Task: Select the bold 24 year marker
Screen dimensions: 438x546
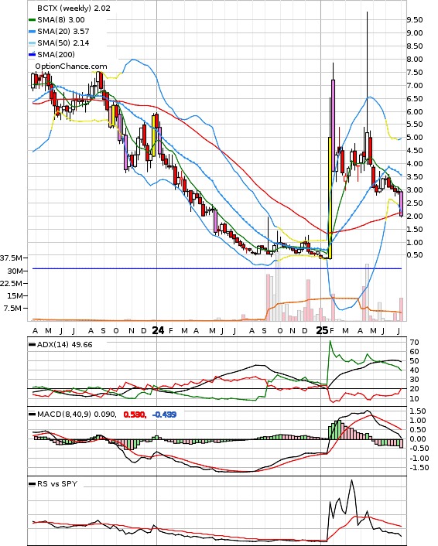Action: tap(158, 330)
